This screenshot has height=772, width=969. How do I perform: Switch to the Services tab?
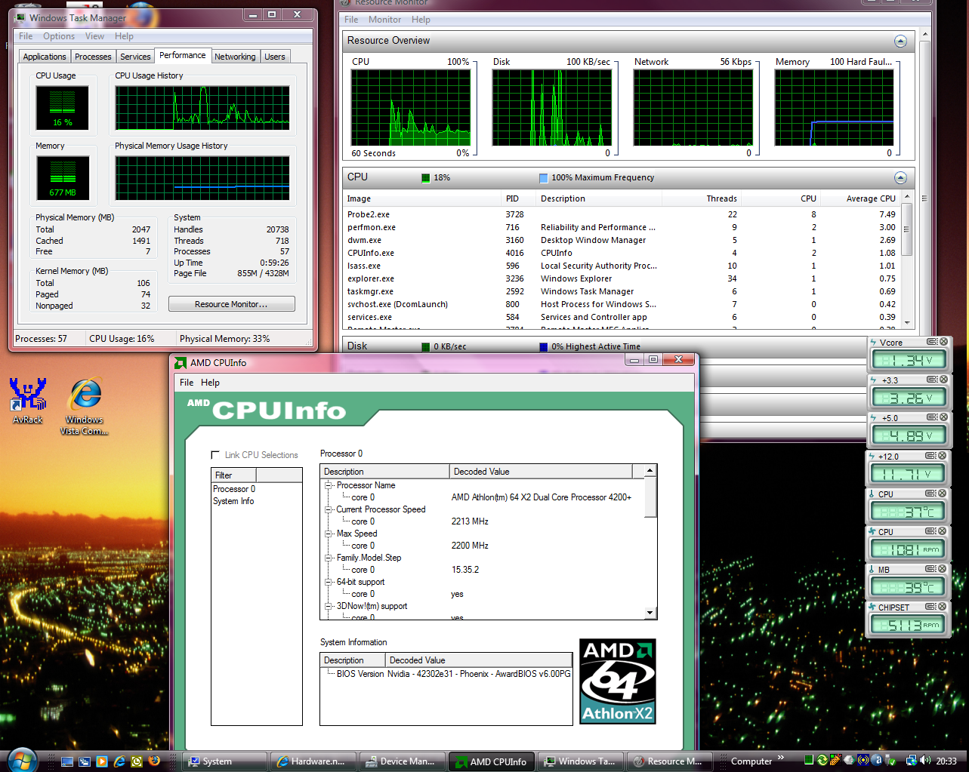pos(135,57)
